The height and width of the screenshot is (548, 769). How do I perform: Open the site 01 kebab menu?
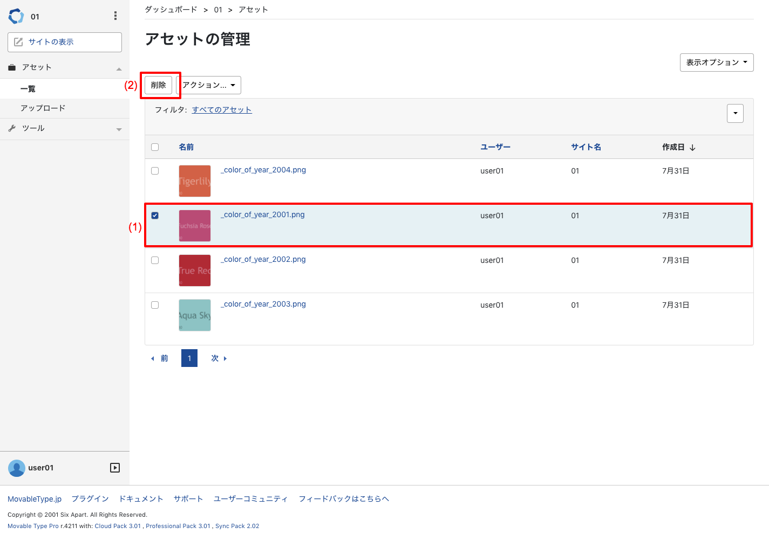pyautogui.click(x=115, y=16)
